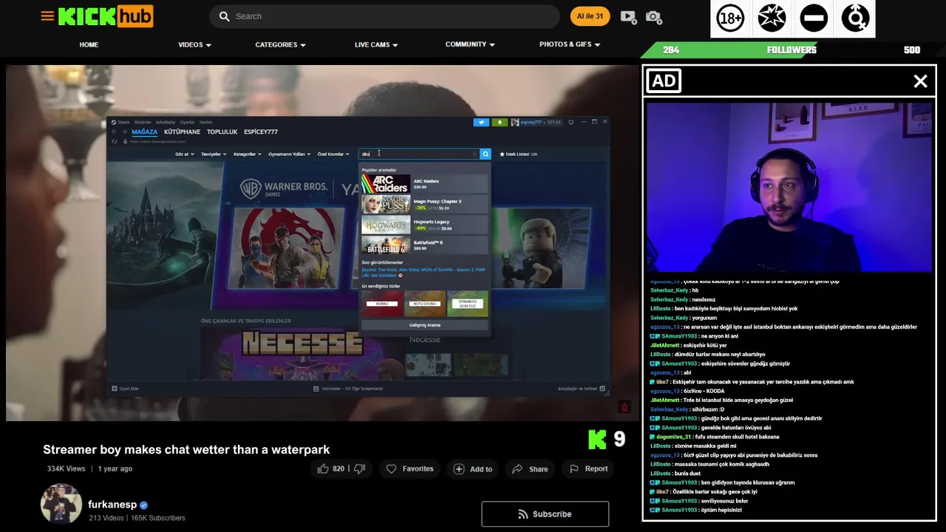946x532 pixels.
Task: Go to the HOME nav item
Action: 89,44
